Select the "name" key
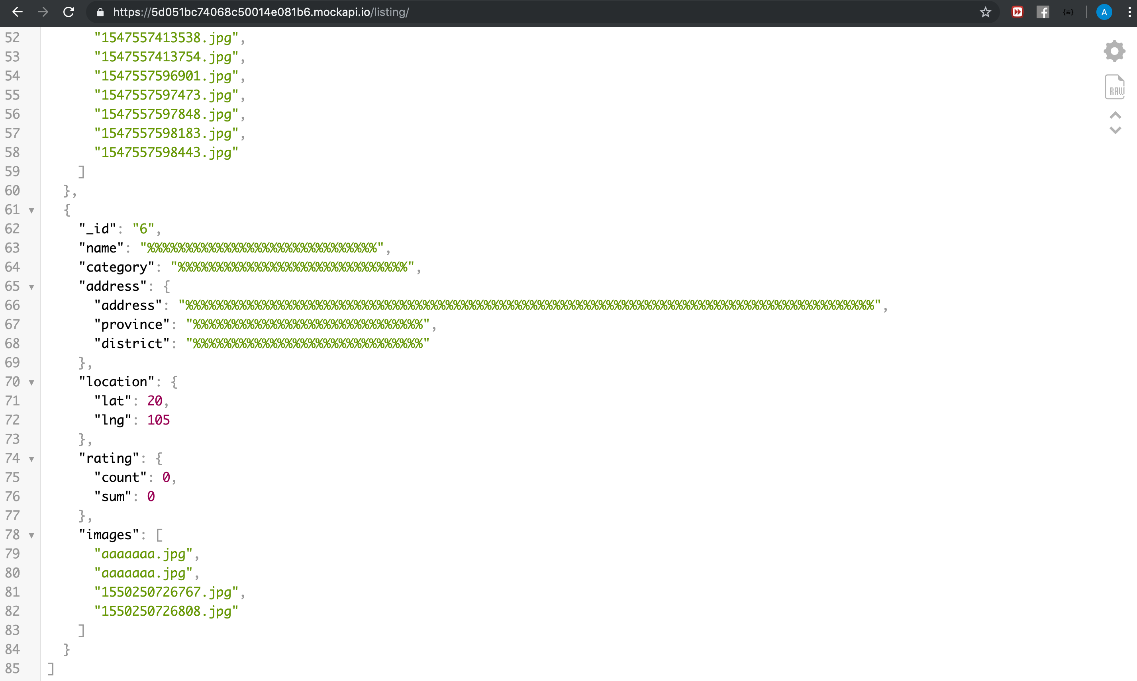The width and height of the screenshot is (1137, 681). tap(101, 248)
